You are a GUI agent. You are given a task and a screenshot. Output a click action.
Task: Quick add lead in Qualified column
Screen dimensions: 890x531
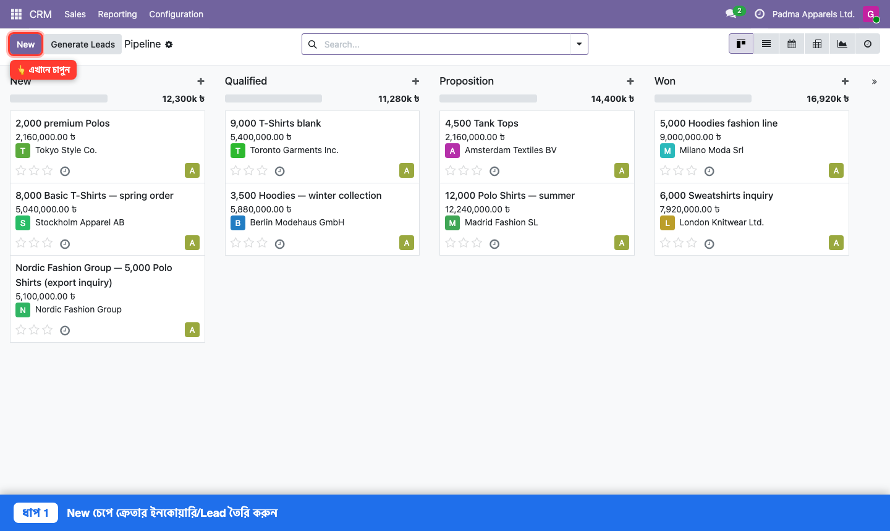coord(415,81)
